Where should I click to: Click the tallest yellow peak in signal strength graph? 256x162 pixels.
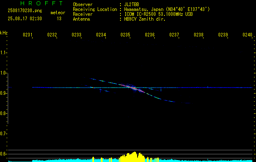coord(134,157)
